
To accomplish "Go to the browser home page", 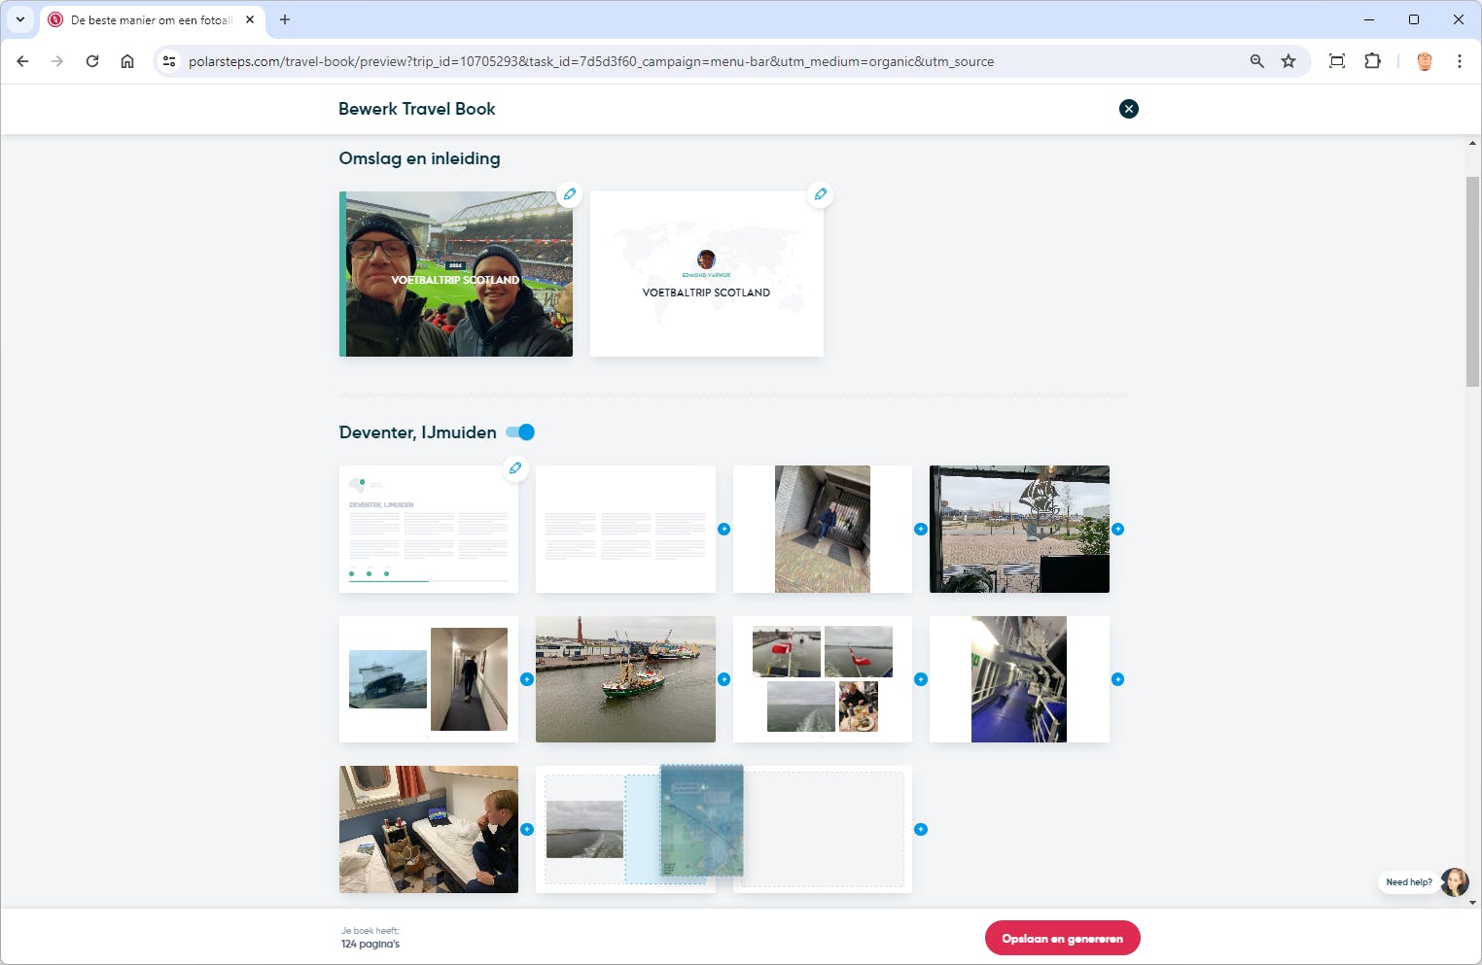I will pyautogui.click(x=127, y=61).
